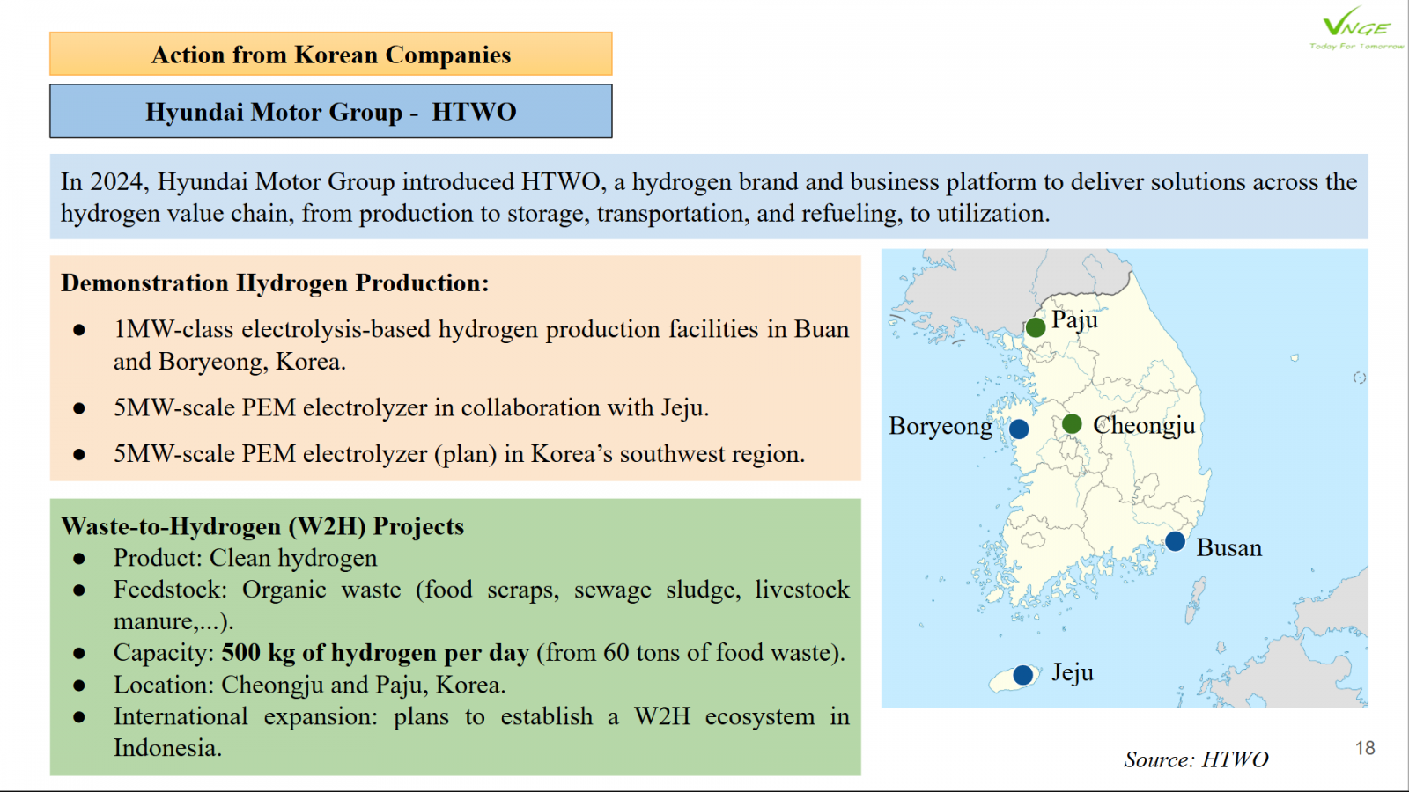
Task: Click the bullet beside '1MW-class electrolysis-based' line
Action: 79,330
